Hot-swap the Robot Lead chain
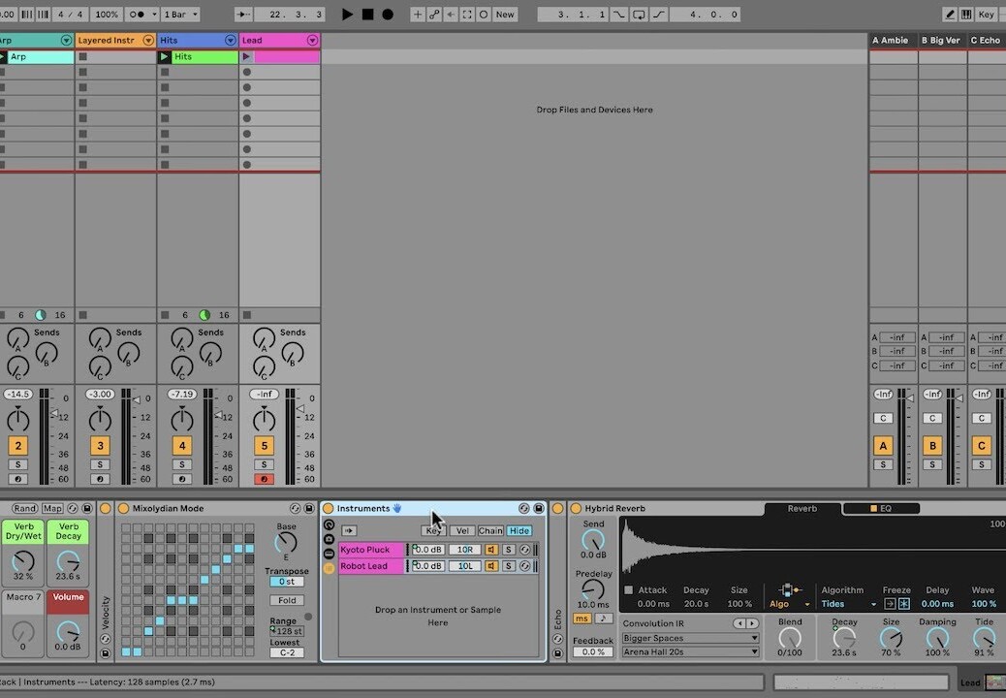Screen dimensions: 1006x698 point(525,566)
